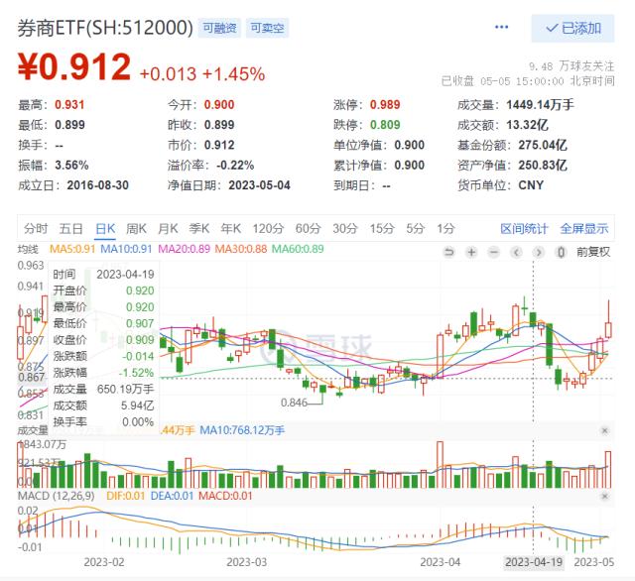The image size is (635, 581).
Task: Select the 日K chart tab
Action: [105, 229]
